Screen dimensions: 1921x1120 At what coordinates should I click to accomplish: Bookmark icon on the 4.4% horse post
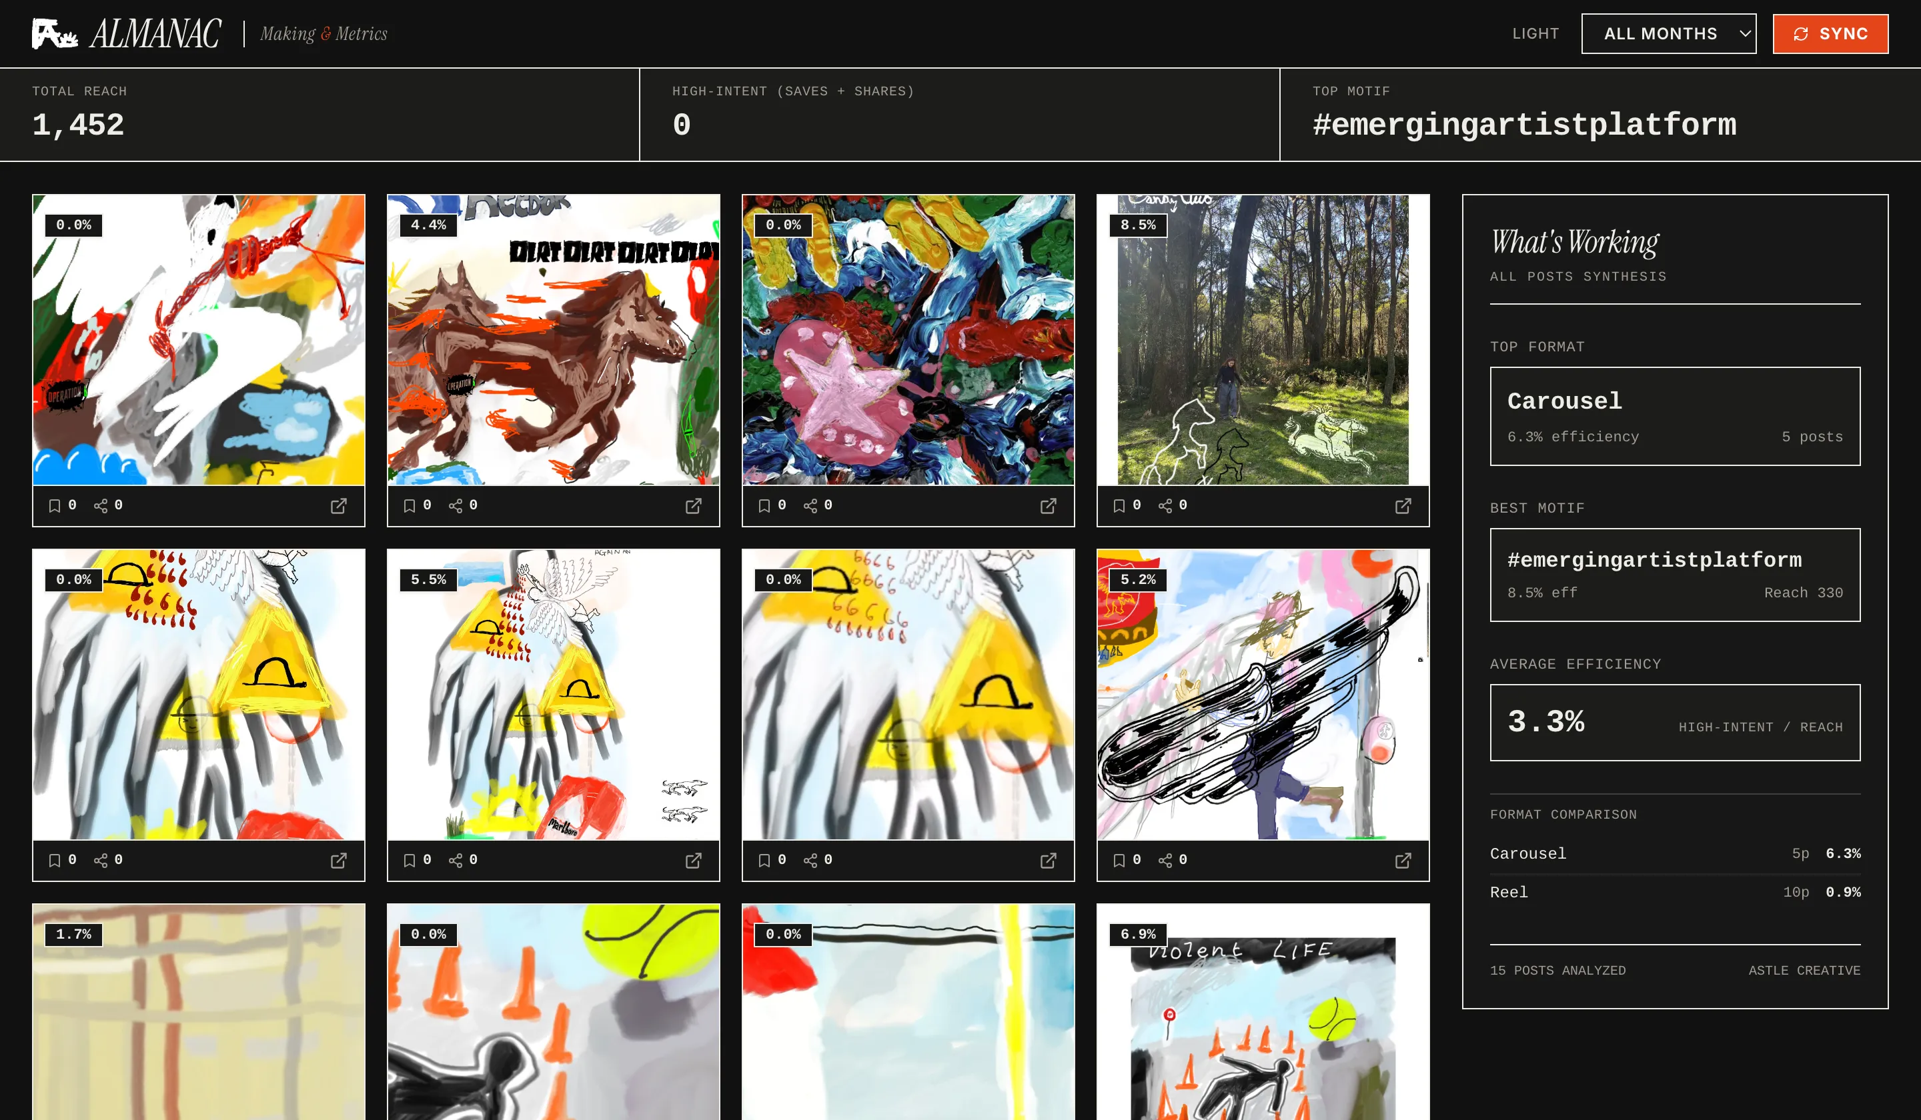410,506
